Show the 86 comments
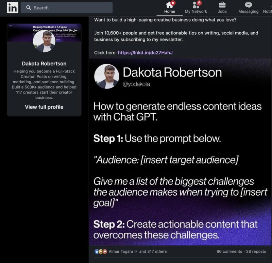The height and width of the screenshot is (263, 272). [229, 251]
